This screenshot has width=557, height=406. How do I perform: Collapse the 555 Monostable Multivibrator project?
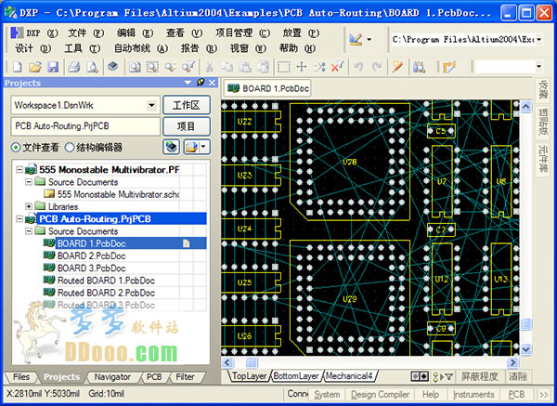(19, 170)
